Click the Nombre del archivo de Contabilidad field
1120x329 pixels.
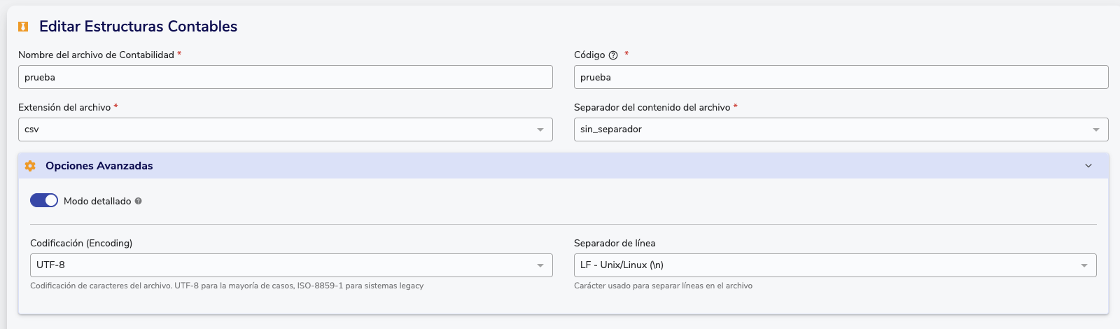click(285, 77)
